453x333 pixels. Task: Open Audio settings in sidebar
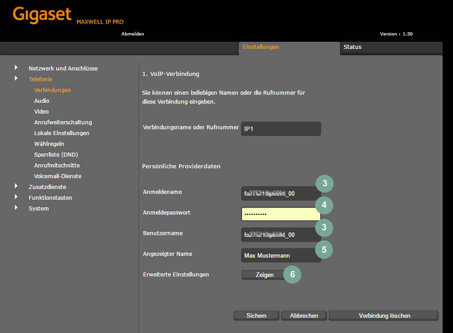click(x=42, y=101)
